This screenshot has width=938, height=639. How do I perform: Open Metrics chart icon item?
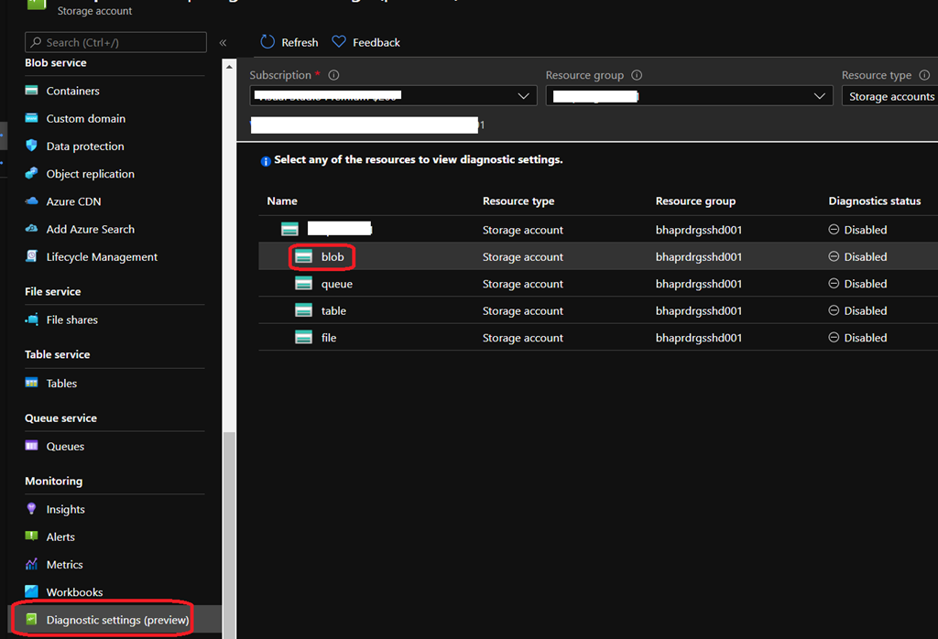click(x=32, y=565)
